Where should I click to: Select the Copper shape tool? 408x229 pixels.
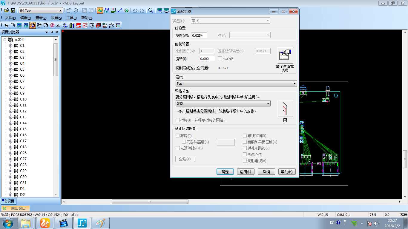[x=19, y=25]
